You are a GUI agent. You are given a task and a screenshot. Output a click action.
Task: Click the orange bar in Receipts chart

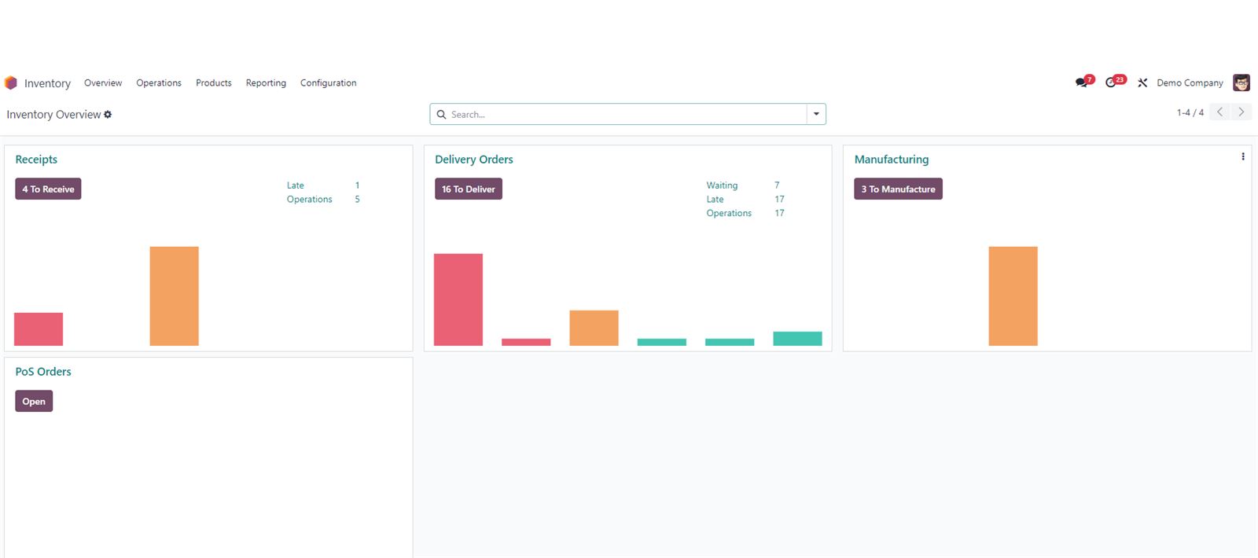175,296
